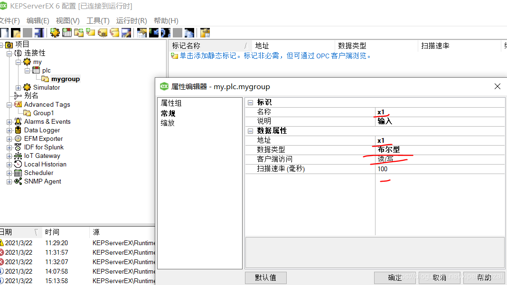Click the New Tag toolbar icon
The image size is (507, 285).
pyautogui.click(x=91, y=33)
